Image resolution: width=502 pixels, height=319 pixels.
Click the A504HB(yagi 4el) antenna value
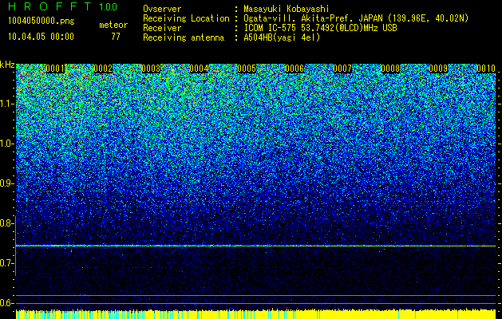tap(282, 37)
